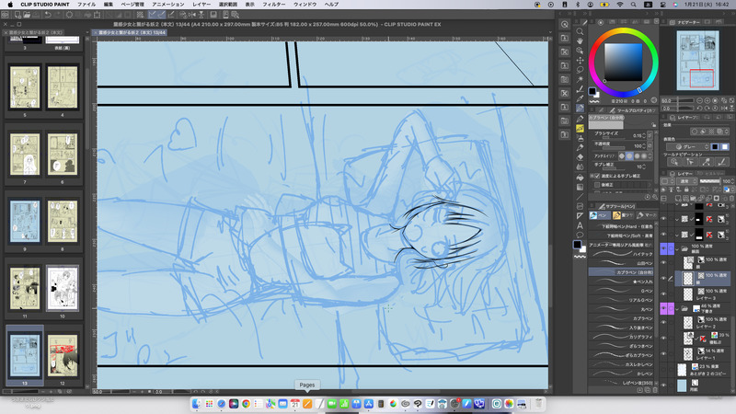Screen dimensions: 736x414
Task: Open the ファイル menu
Action: (86, 5)
